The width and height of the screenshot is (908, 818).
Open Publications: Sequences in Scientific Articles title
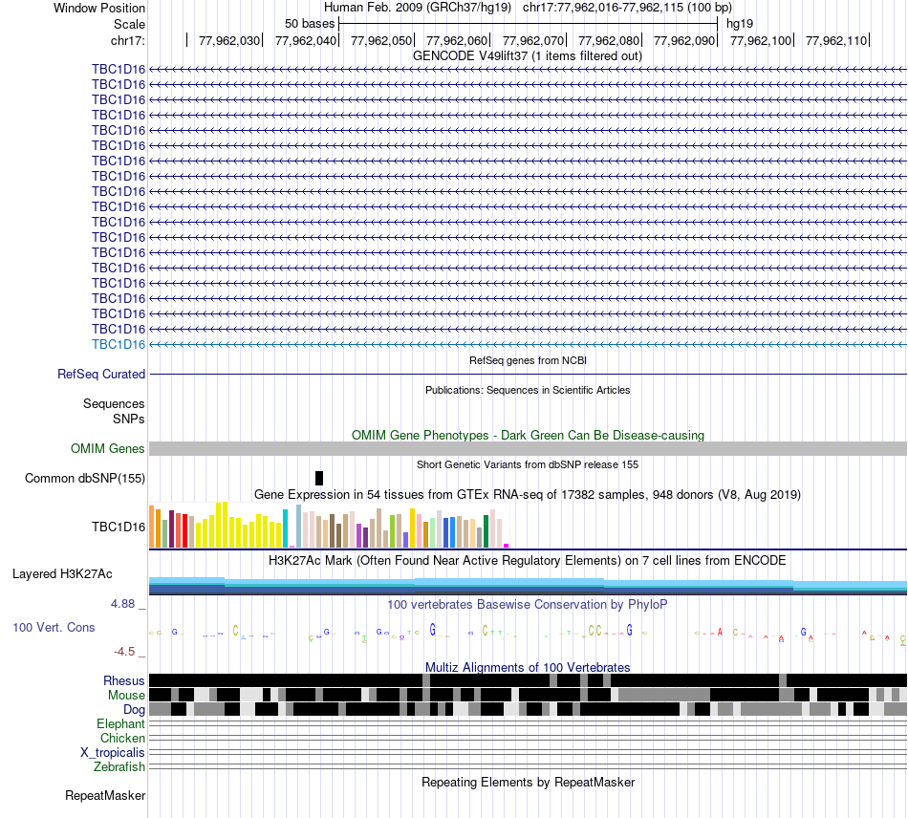(528, 390)
